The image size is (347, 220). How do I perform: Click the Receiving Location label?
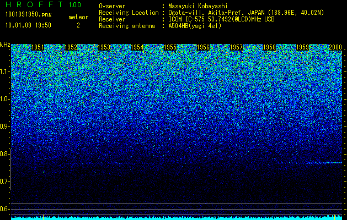coord(129,13)
